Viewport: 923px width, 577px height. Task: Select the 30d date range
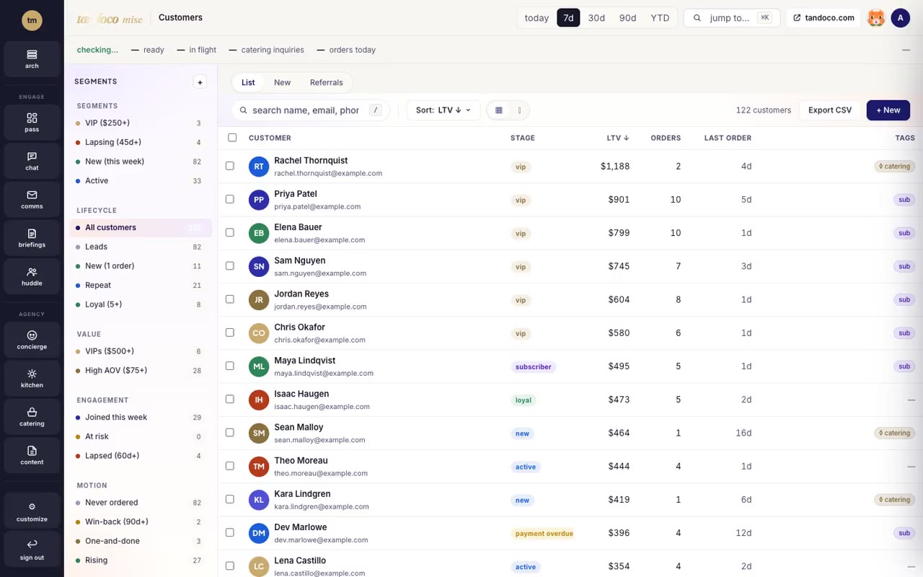(x=596, y=18)
